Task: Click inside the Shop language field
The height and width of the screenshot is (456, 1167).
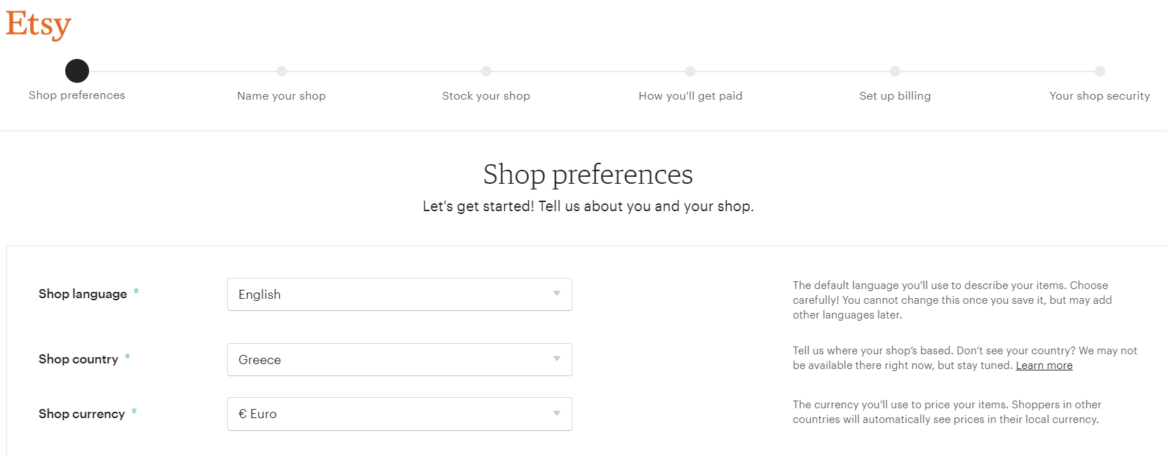Action: point(351,294)
